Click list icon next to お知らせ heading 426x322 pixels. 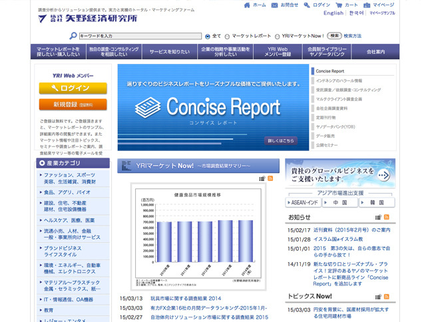tap(378, 217)
